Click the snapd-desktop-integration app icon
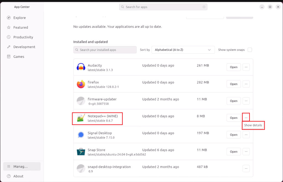The height and width of the screenshot is (182, 283). 81,169
